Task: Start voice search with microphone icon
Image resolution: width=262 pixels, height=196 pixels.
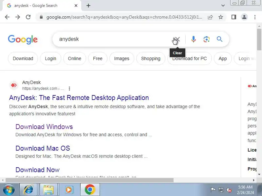Action: [x=194, y=39]
